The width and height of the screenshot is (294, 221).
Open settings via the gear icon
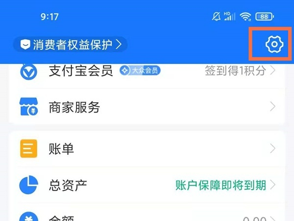click(274, 44)
